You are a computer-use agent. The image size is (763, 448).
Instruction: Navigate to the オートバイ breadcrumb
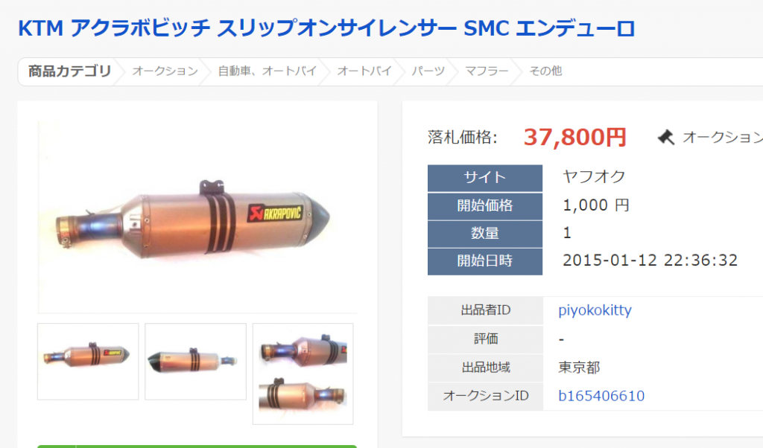pos(364,71)
